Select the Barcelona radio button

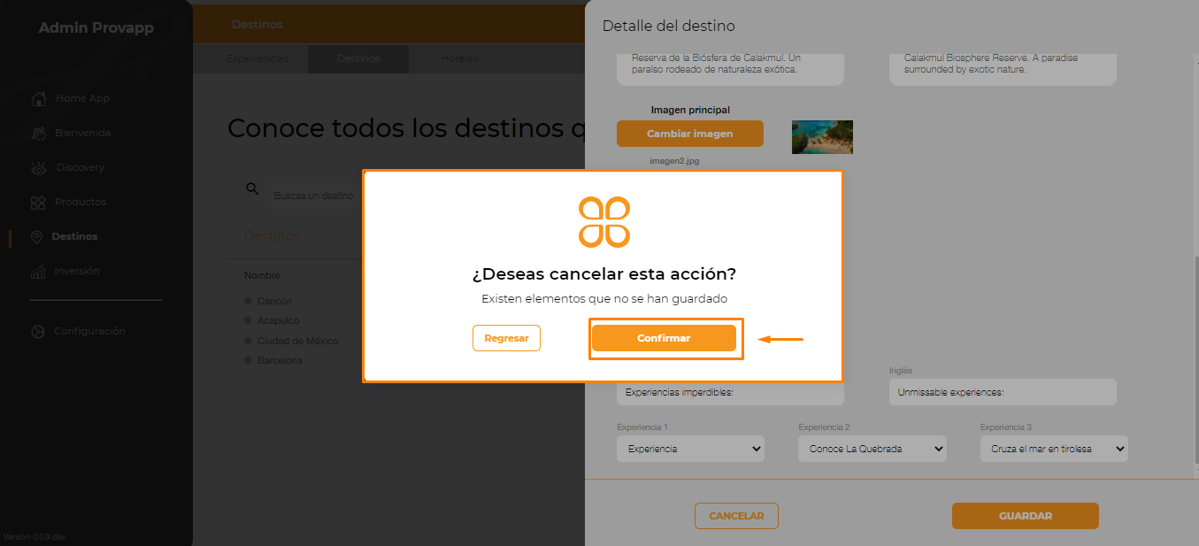[x=249, y=360]
